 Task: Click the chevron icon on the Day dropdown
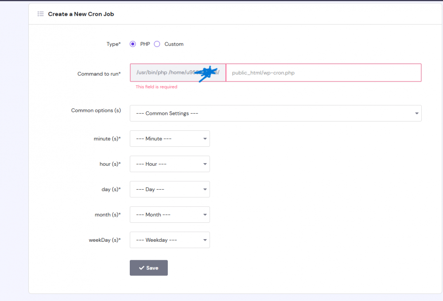pos(205,189)
